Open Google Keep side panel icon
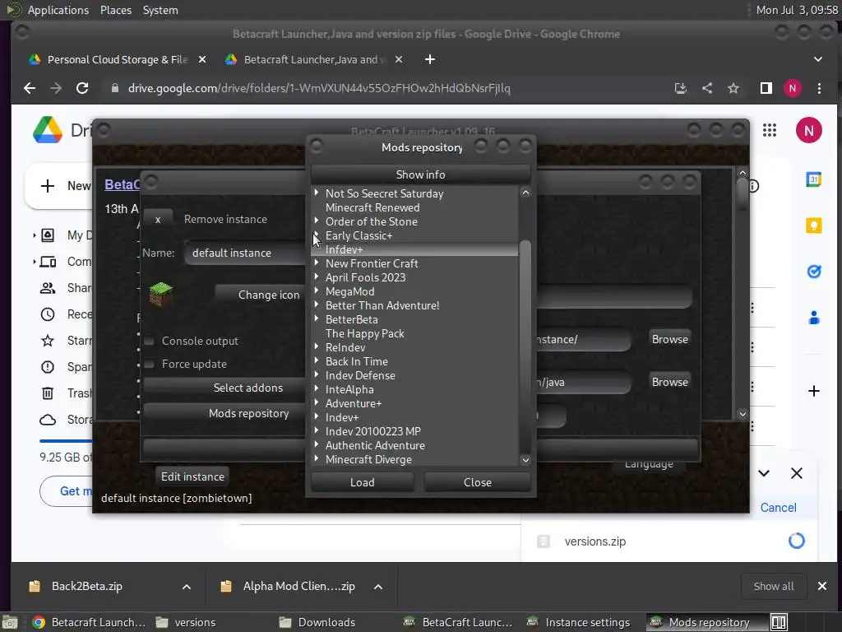Screen dimensions: 842x632 814,225
